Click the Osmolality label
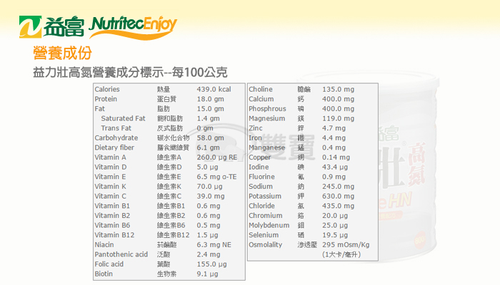The image size is (500, 285). (266, 245)
